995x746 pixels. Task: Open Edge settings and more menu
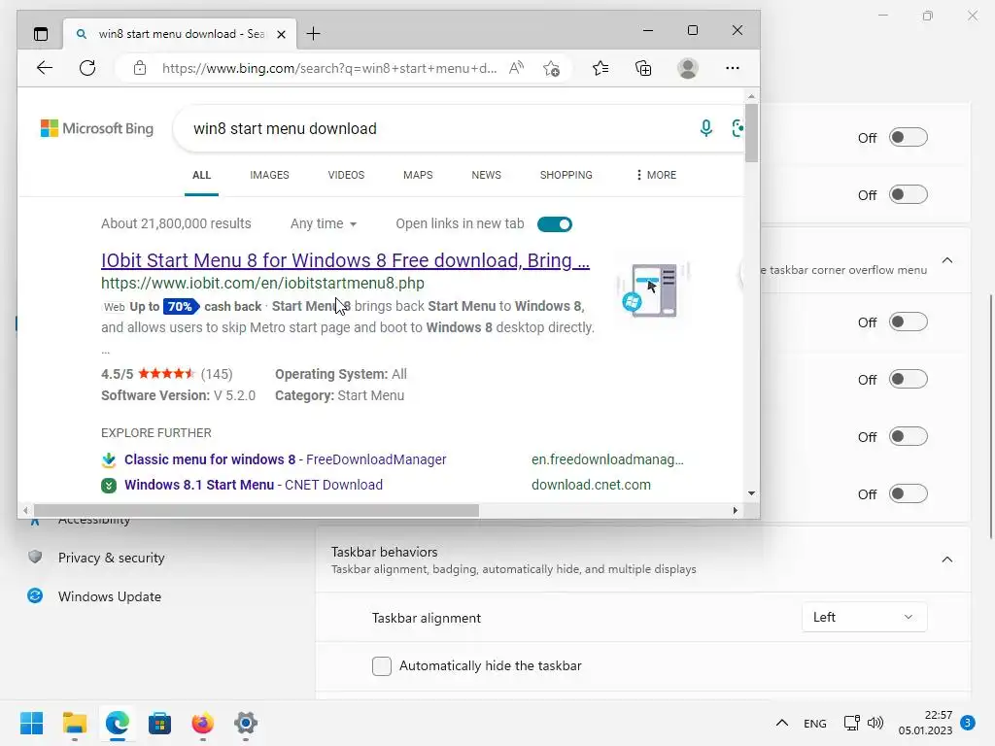point(733,68)
